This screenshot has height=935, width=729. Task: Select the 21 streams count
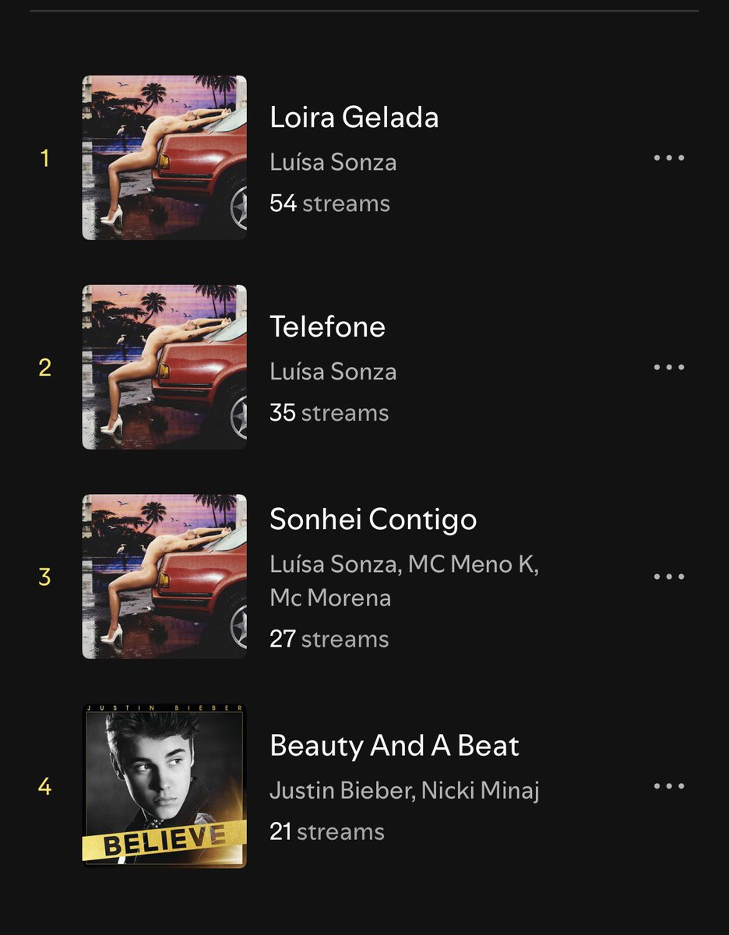point(327,831)
